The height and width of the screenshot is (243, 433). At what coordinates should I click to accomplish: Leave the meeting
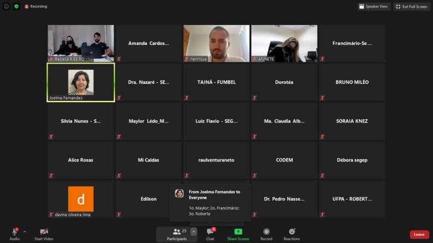pos(419,235)
